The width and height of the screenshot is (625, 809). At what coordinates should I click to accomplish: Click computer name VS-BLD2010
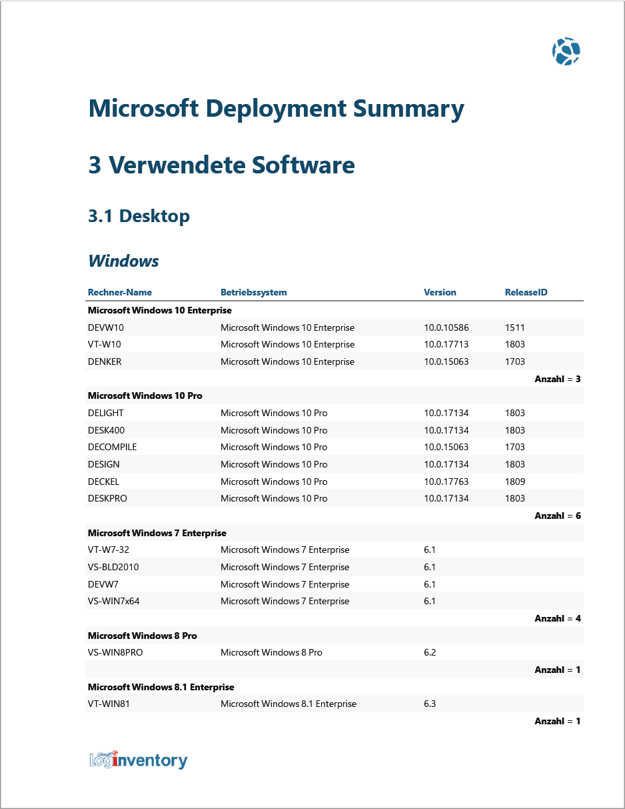point(113,567)
